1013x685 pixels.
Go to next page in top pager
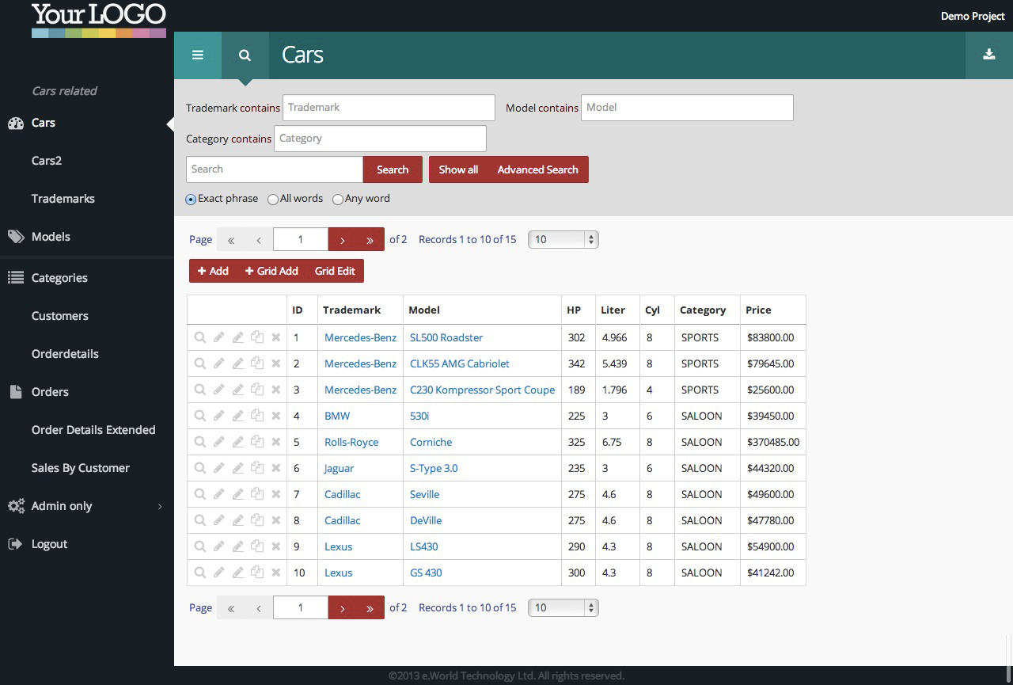342,239
